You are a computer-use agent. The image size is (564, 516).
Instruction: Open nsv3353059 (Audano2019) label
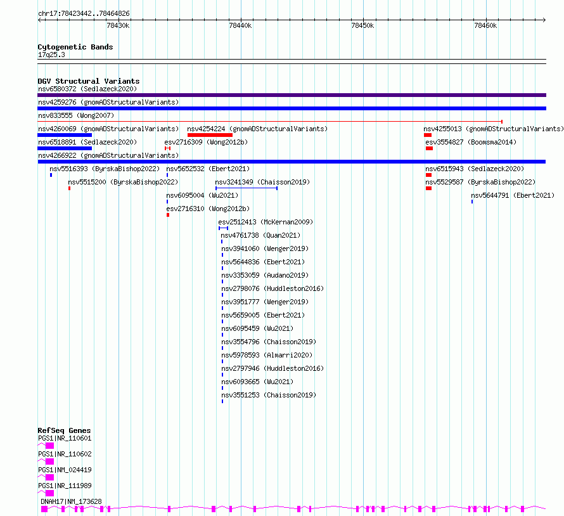[x=265, y=275]
